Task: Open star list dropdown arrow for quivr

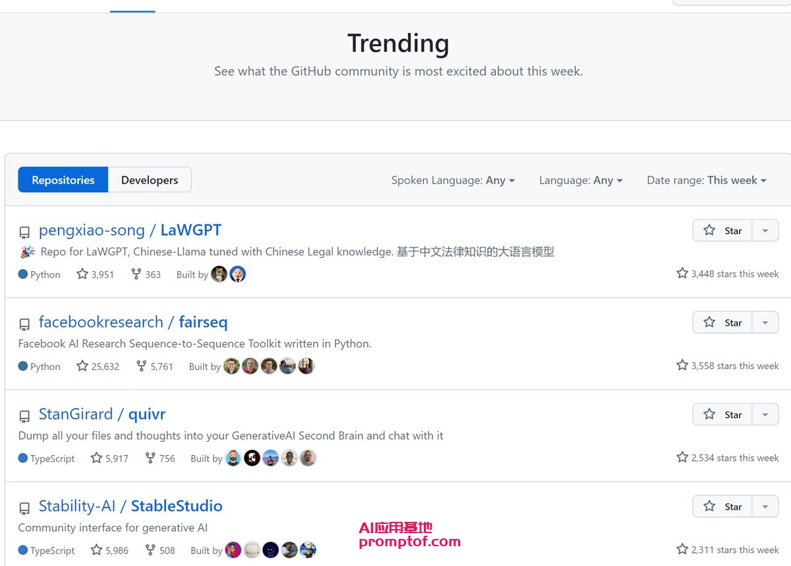Action: click(x=765, y=415)
